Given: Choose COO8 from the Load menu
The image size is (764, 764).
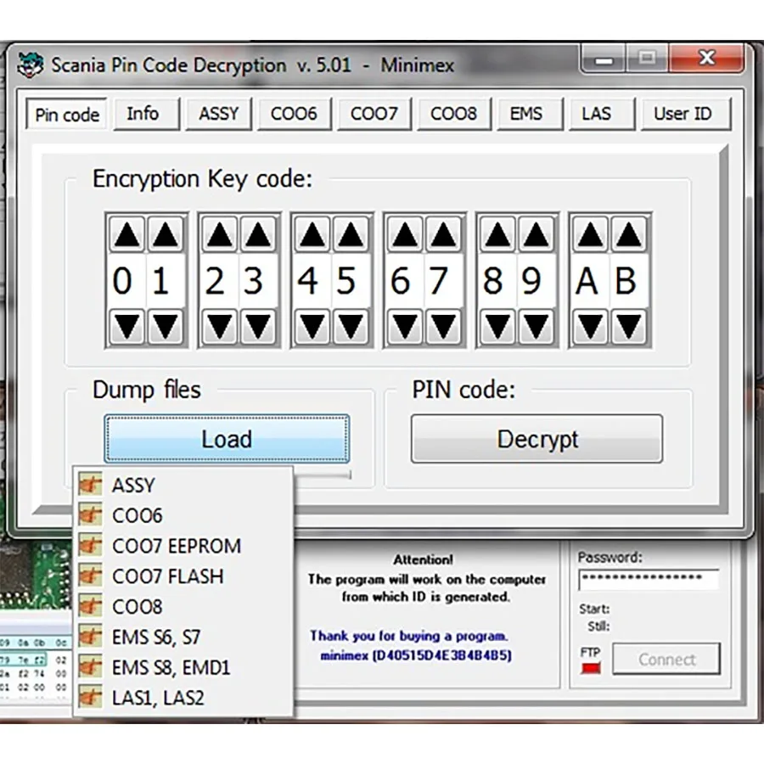Looking at the screenshot, I should pos(183,606).
